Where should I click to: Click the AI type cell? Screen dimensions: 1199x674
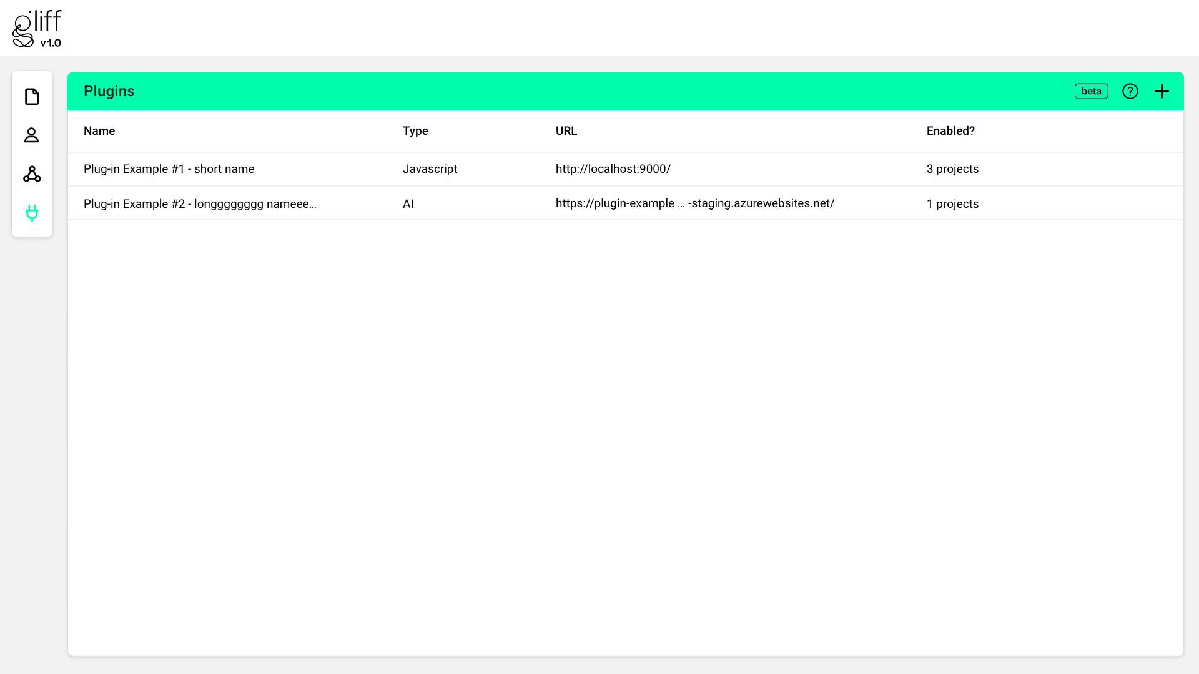point(408,204)
